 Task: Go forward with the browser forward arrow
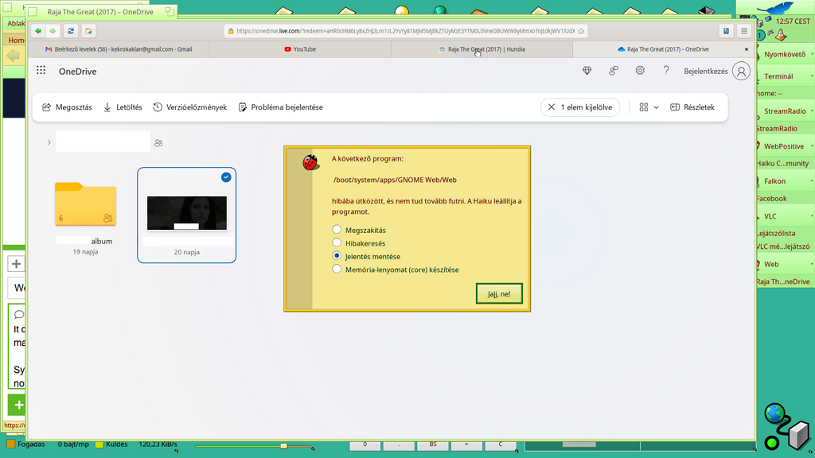click(x=53, y=31)
